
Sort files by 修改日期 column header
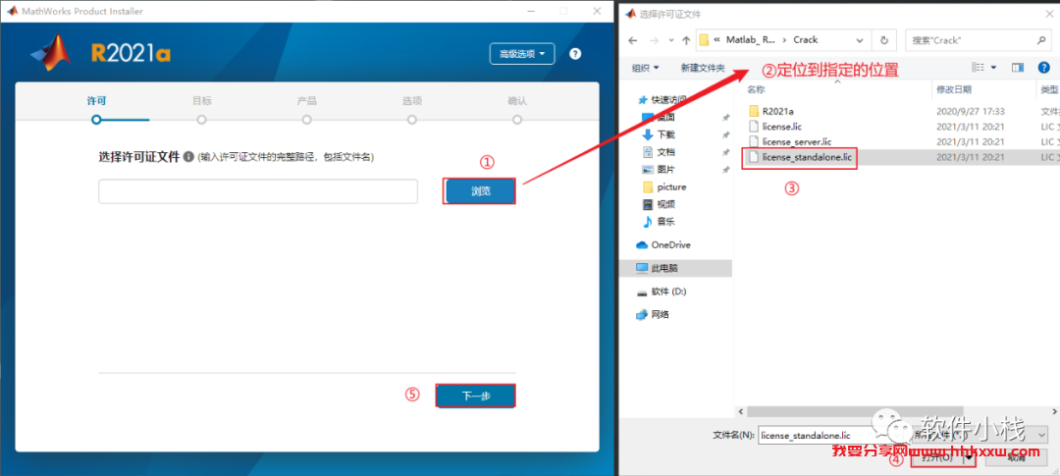(954, 89)
